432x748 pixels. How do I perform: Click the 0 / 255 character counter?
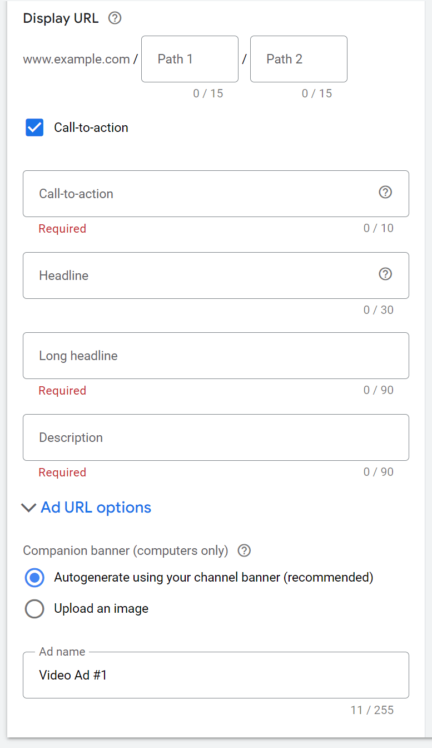tap(373, 710)
